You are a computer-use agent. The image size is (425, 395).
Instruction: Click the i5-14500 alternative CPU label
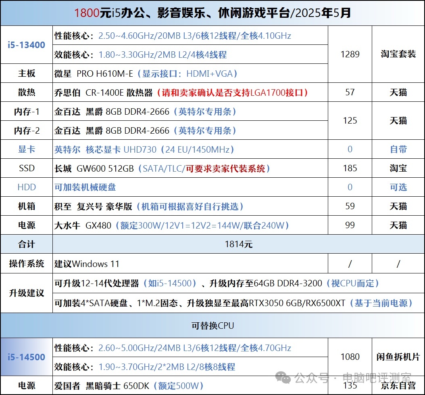click(x=27, y=357)
